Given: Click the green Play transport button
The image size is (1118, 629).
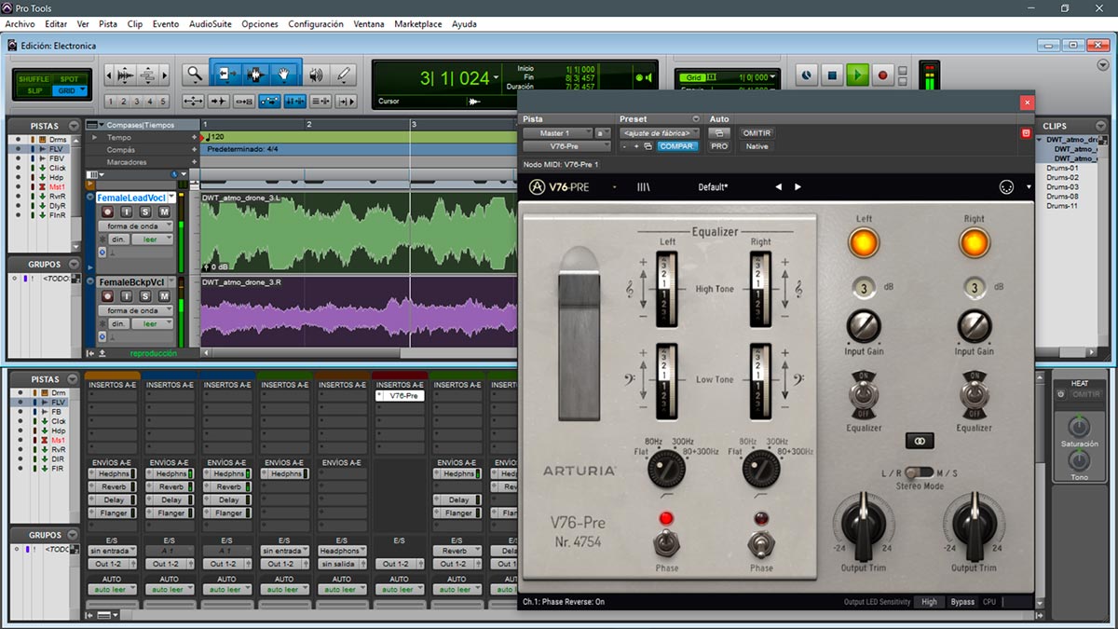Looking at the screenshot, I should pyautogui.click(x=857, y=75).
